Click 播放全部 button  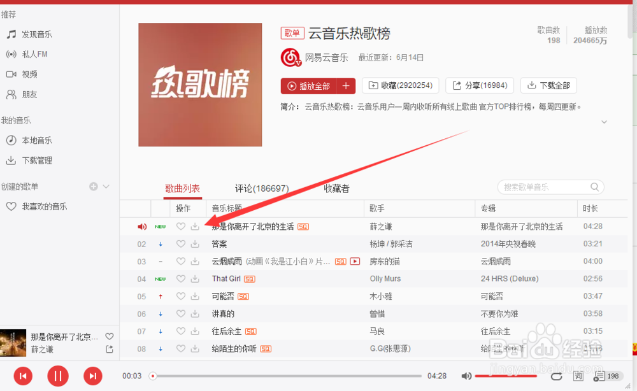pos(309,86)
